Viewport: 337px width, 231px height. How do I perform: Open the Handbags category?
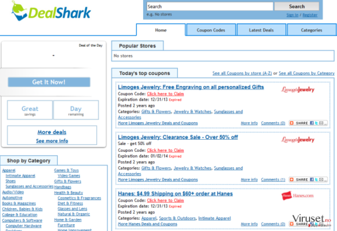(63, 187)
